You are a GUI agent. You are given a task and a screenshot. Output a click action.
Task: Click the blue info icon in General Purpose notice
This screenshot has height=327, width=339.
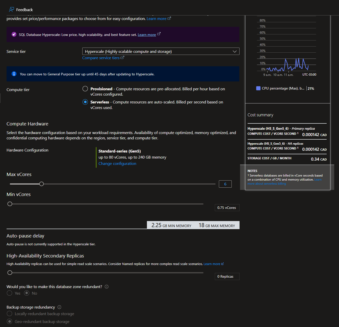[x=14, y=74]
